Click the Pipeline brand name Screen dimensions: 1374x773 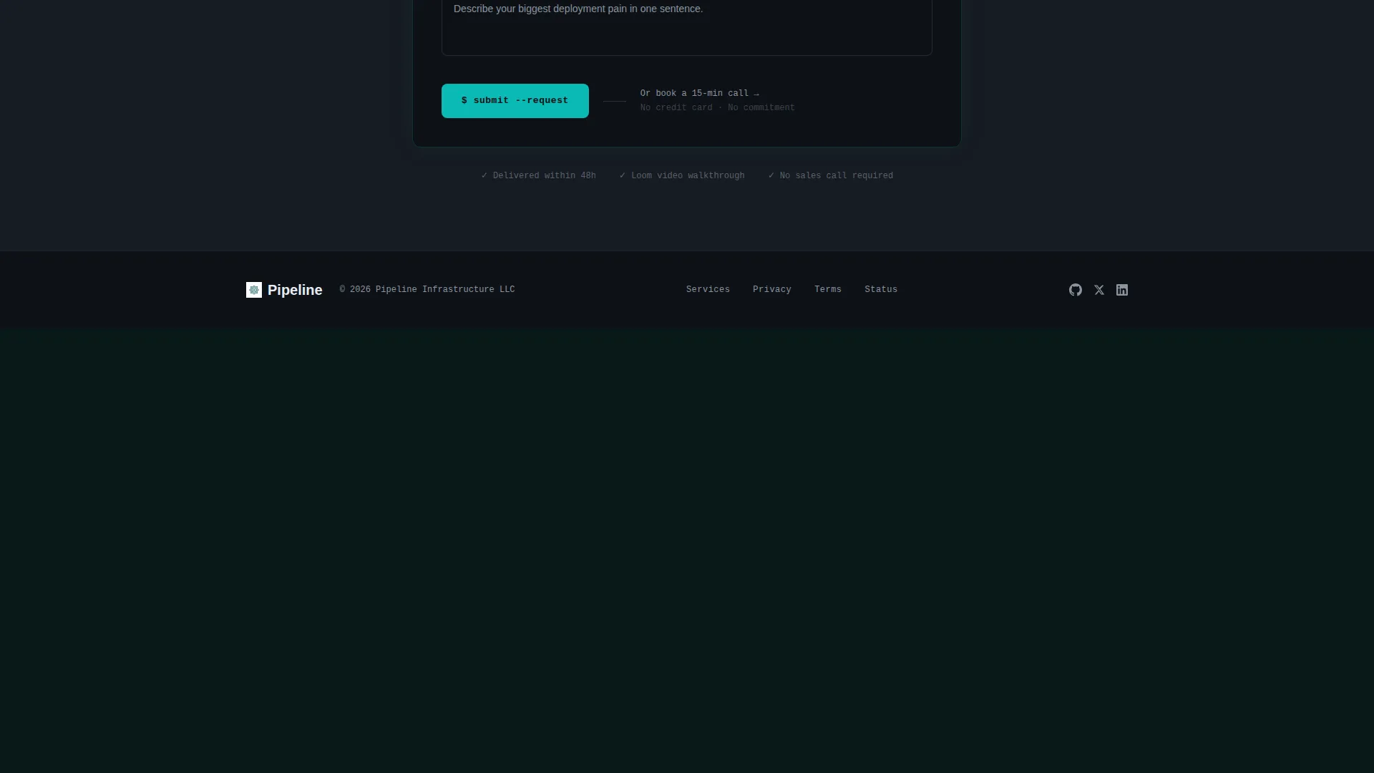[x=295, y=290]
